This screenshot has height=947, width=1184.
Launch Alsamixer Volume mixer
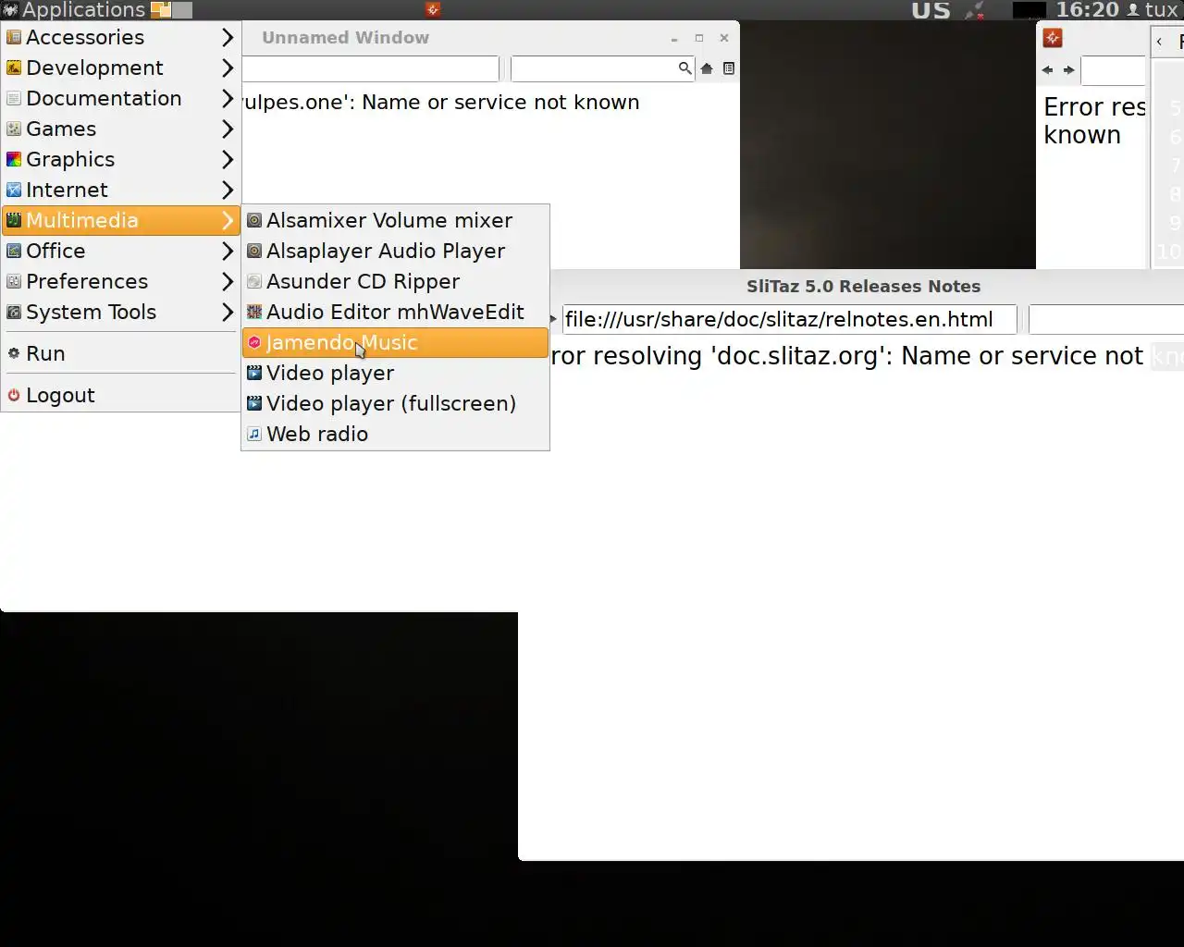395,221
